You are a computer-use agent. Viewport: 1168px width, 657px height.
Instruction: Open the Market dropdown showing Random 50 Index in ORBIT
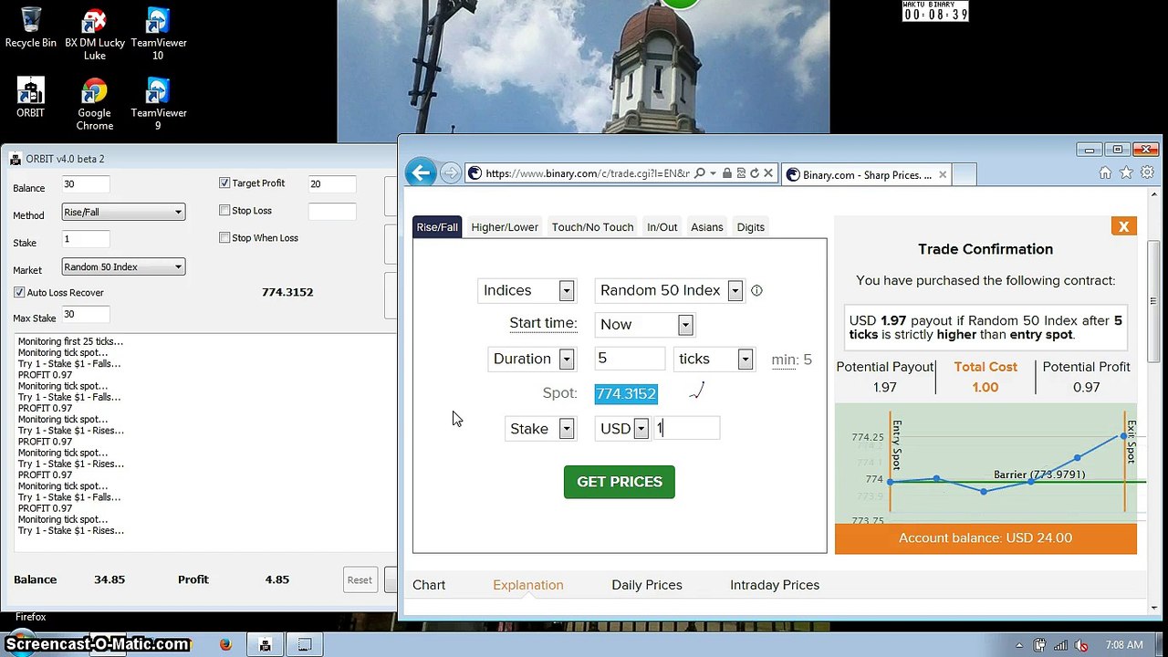tap(123, 266)
